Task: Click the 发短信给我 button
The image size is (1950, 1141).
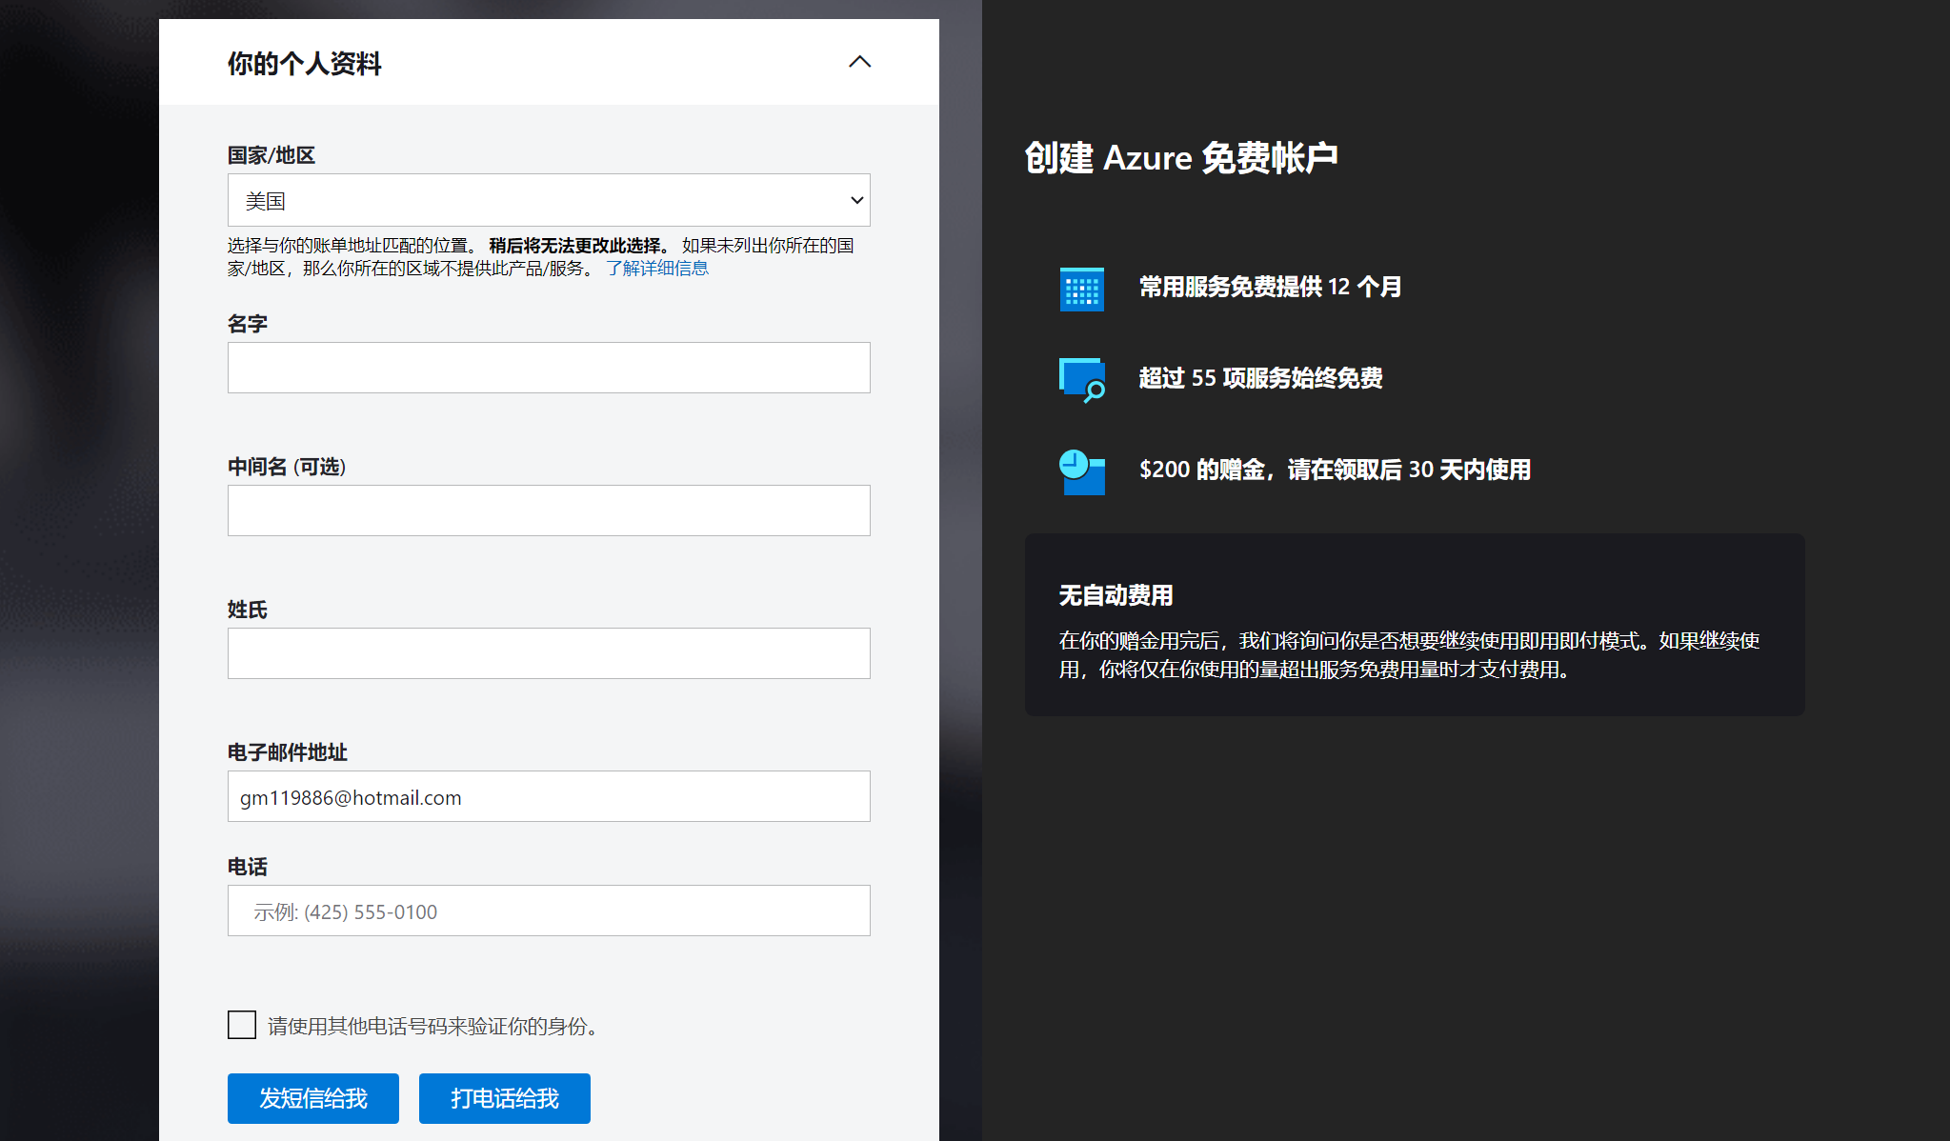Action: click(313, 1098)
